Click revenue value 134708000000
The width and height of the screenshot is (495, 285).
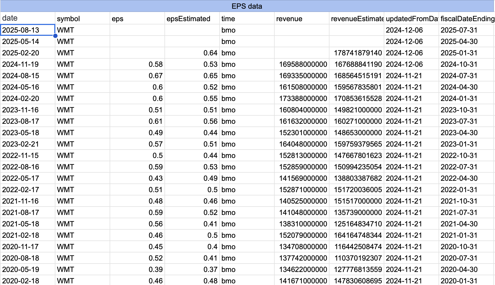302,246
